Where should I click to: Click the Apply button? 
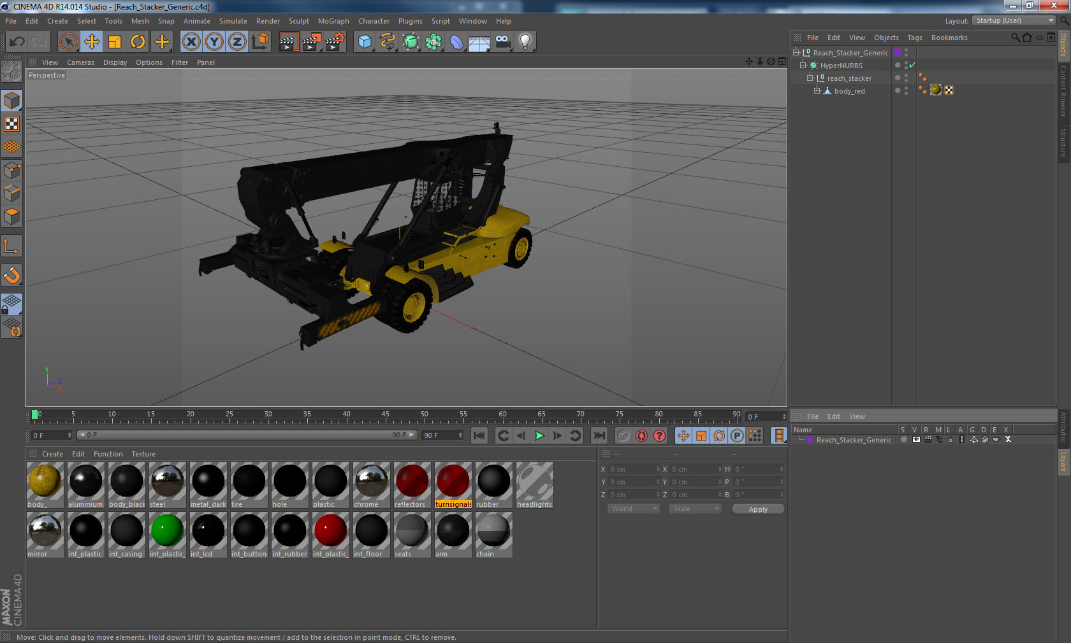click(758, 509)
